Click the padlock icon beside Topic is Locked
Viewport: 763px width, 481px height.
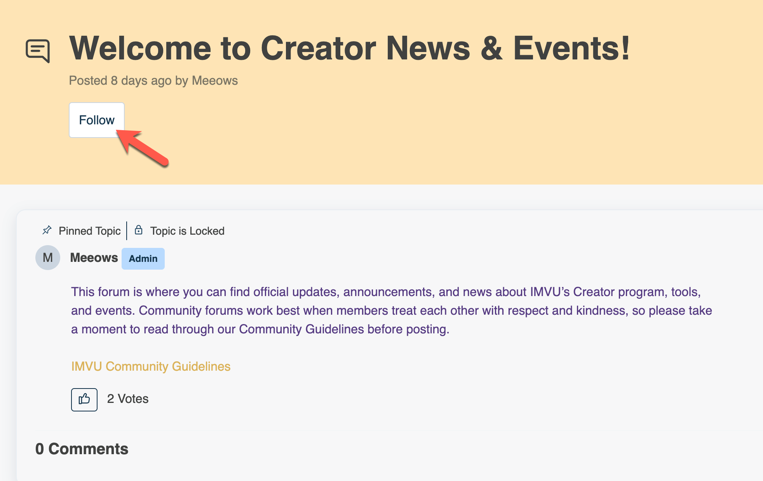pyautogui.click(x=138, y=230)
